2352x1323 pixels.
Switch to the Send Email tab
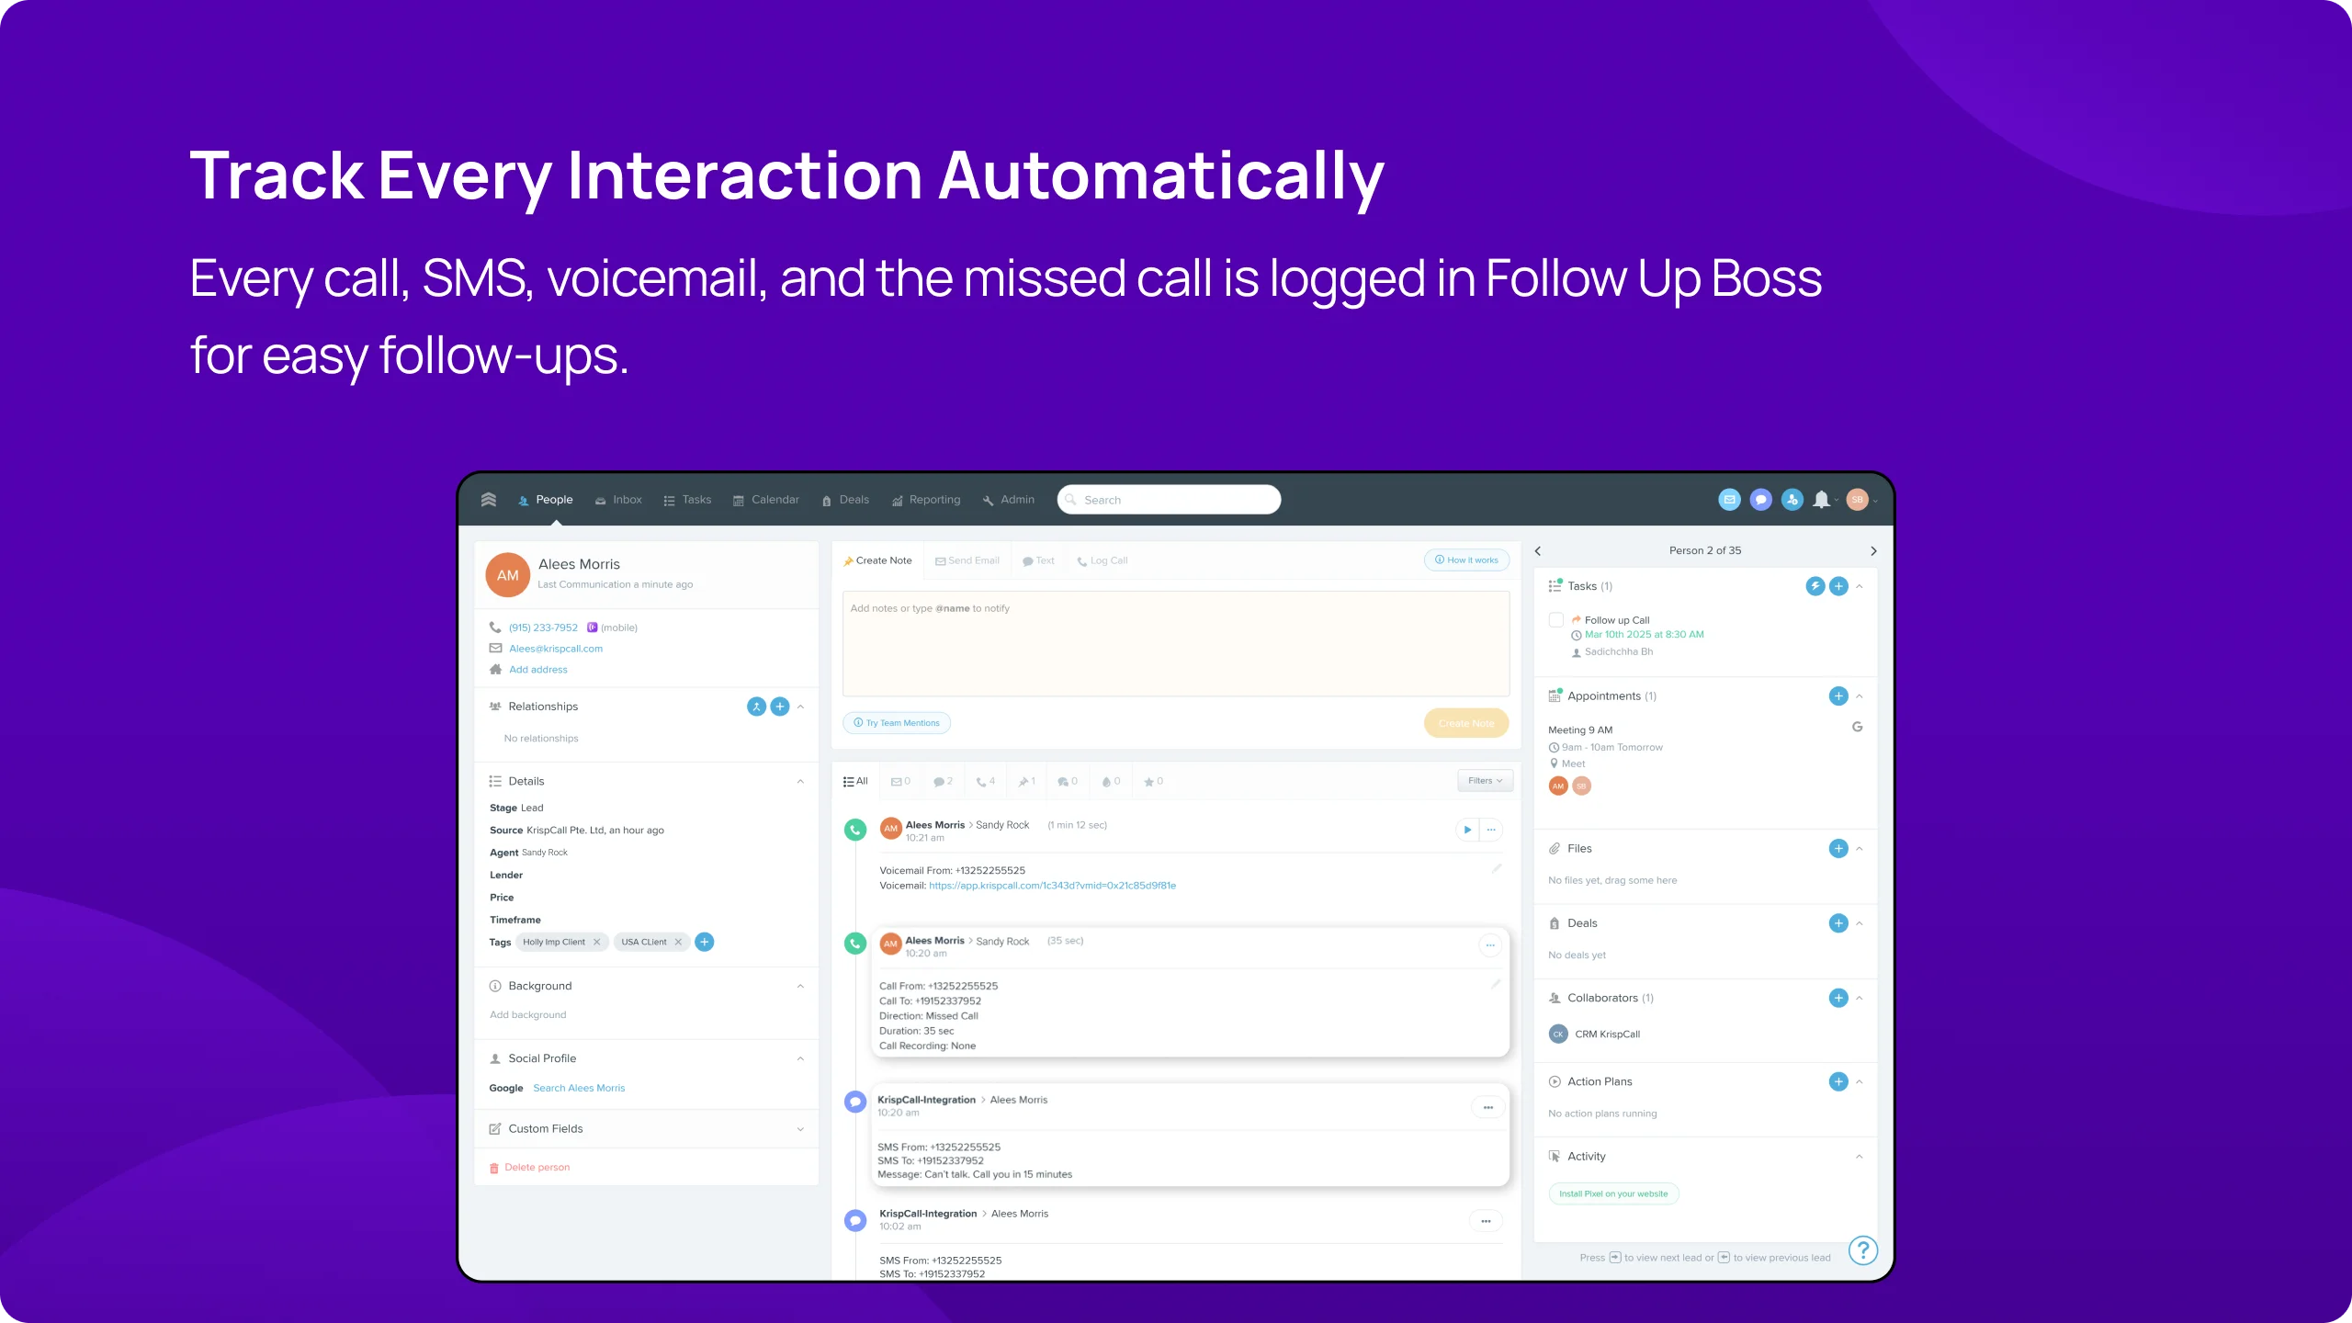(x=967, y=560)
